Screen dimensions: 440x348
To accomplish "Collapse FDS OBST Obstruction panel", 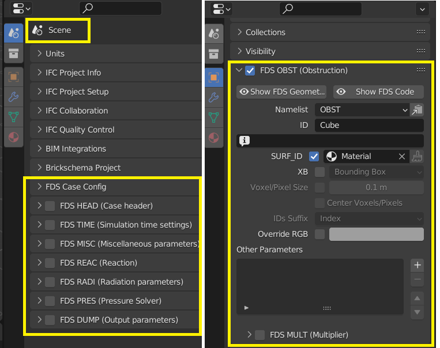I will [239, 70].
